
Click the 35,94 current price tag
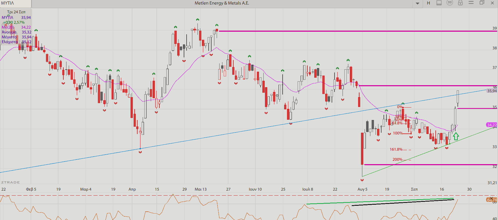[x=492, y=91]
